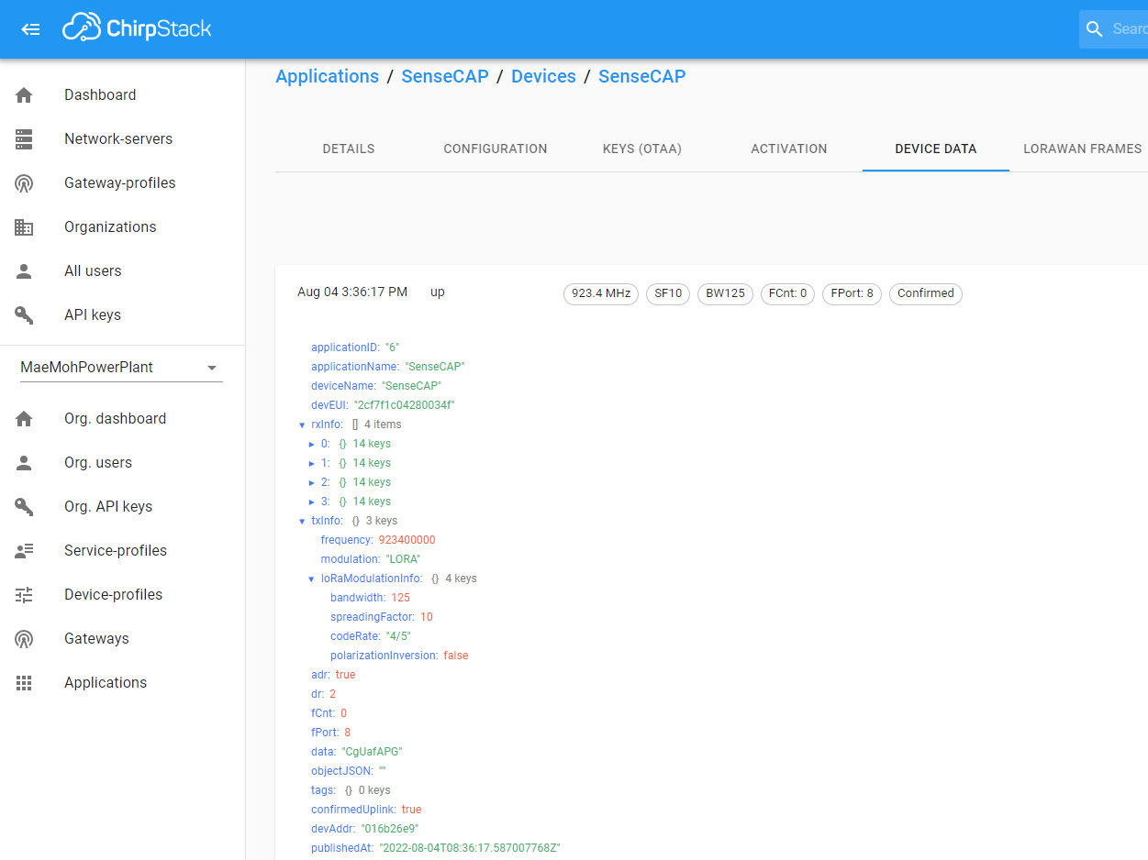Click the API keys key icon
Screen dimensions: 1148x860
click(24, 315)
